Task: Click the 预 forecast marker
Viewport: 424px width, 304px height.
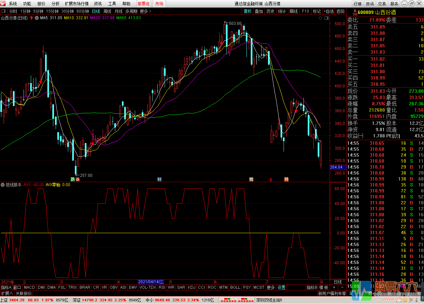Action: tap(286, 179)
